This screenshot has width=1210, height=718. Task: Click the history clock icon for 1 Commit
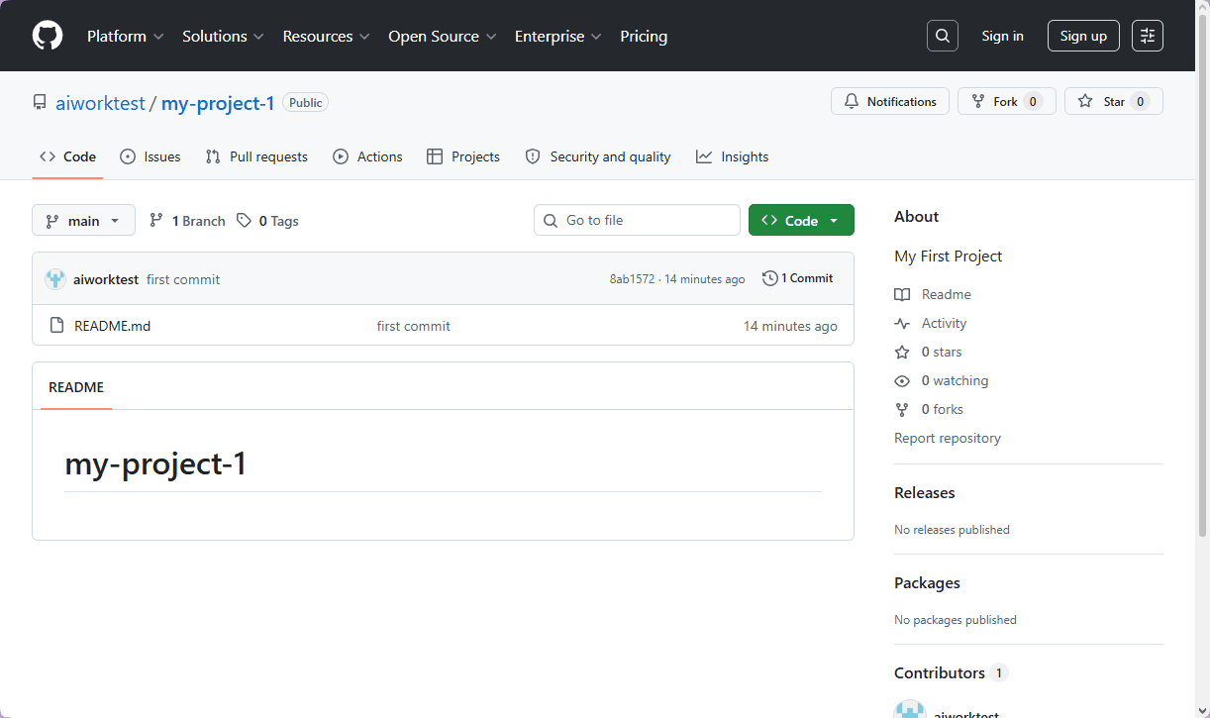[x=769, y=278]
